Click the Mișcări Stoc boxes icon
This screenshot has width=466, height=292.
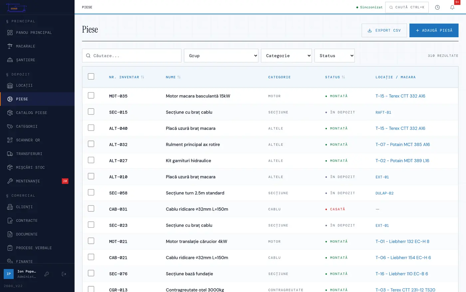(10, 167)
